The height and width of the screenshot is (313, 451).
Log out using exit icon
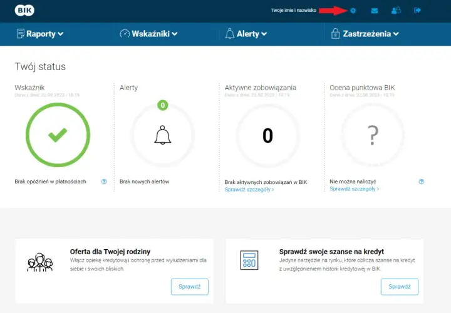[417, 11]
